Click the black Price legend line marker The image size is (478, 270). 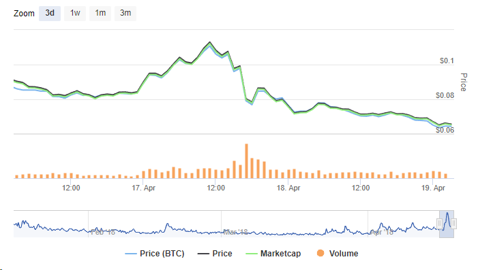pyautogui.click(x=203, y=254)
